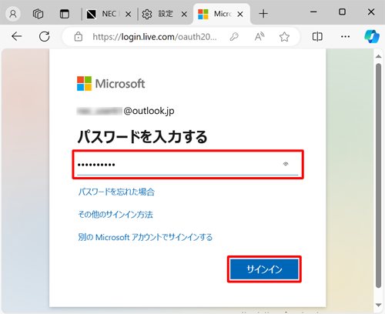Open the Workspaces icon
The height and width of the screenshot is (314, 385).
click(x=38, y=14)
